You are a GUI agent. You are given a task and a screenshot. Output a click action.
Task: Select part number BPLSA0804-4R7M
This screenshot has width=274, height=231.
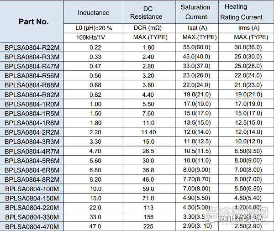click(x=32, y=151)
